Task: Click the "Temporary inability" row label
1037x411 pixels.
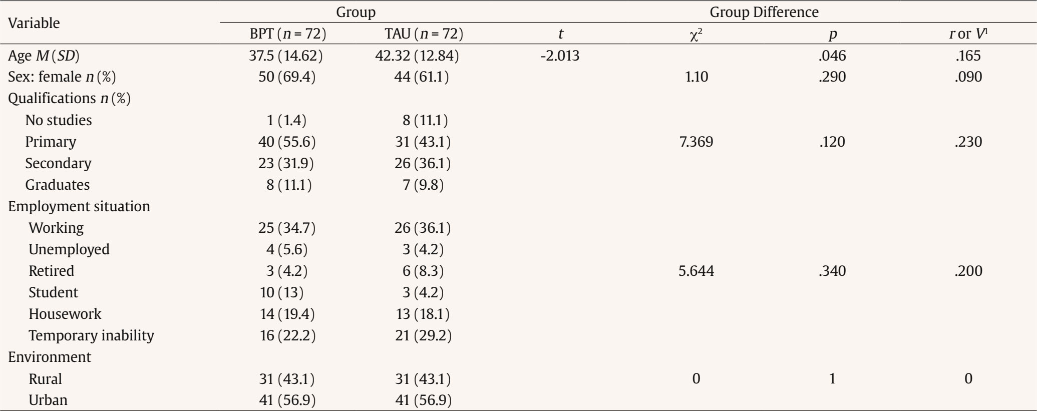Action: tap(91, 335)
